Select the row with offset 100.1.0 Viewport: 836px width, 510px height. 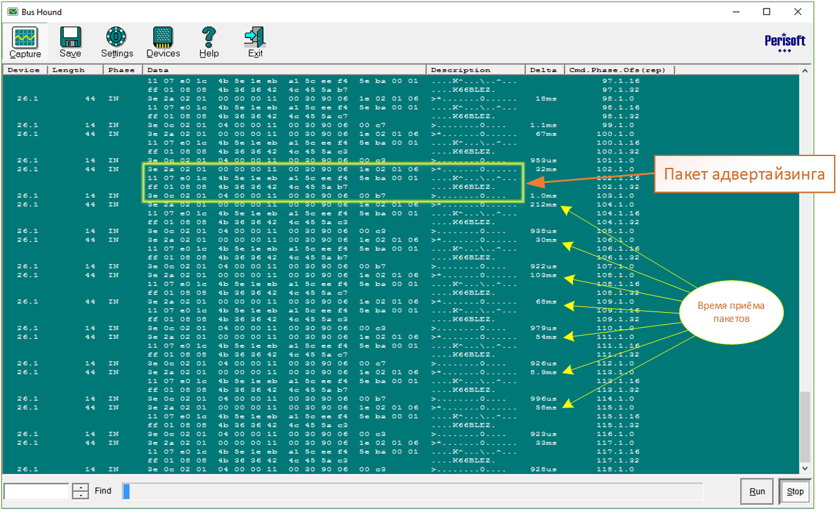pyautogui.click(x=401, y=134)
